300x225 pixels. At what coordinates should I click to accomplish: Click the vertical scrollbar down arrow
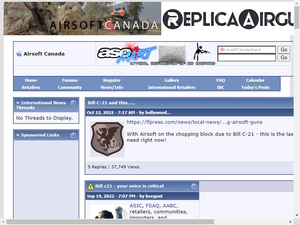click(x=297, y=215)
